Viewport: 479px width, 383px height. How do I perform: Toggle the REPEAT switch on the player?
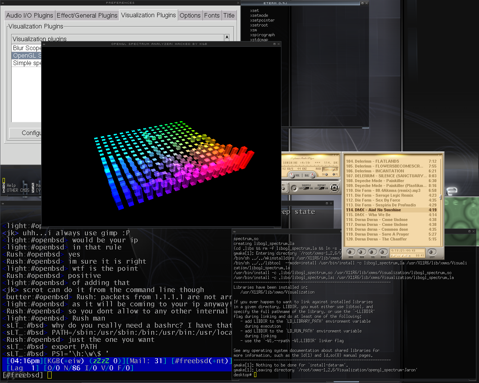click(321, 188)
